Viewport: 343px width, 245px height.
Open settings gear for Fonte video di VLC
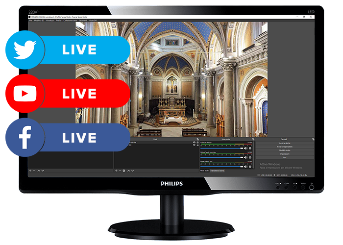tap(250, 167)
